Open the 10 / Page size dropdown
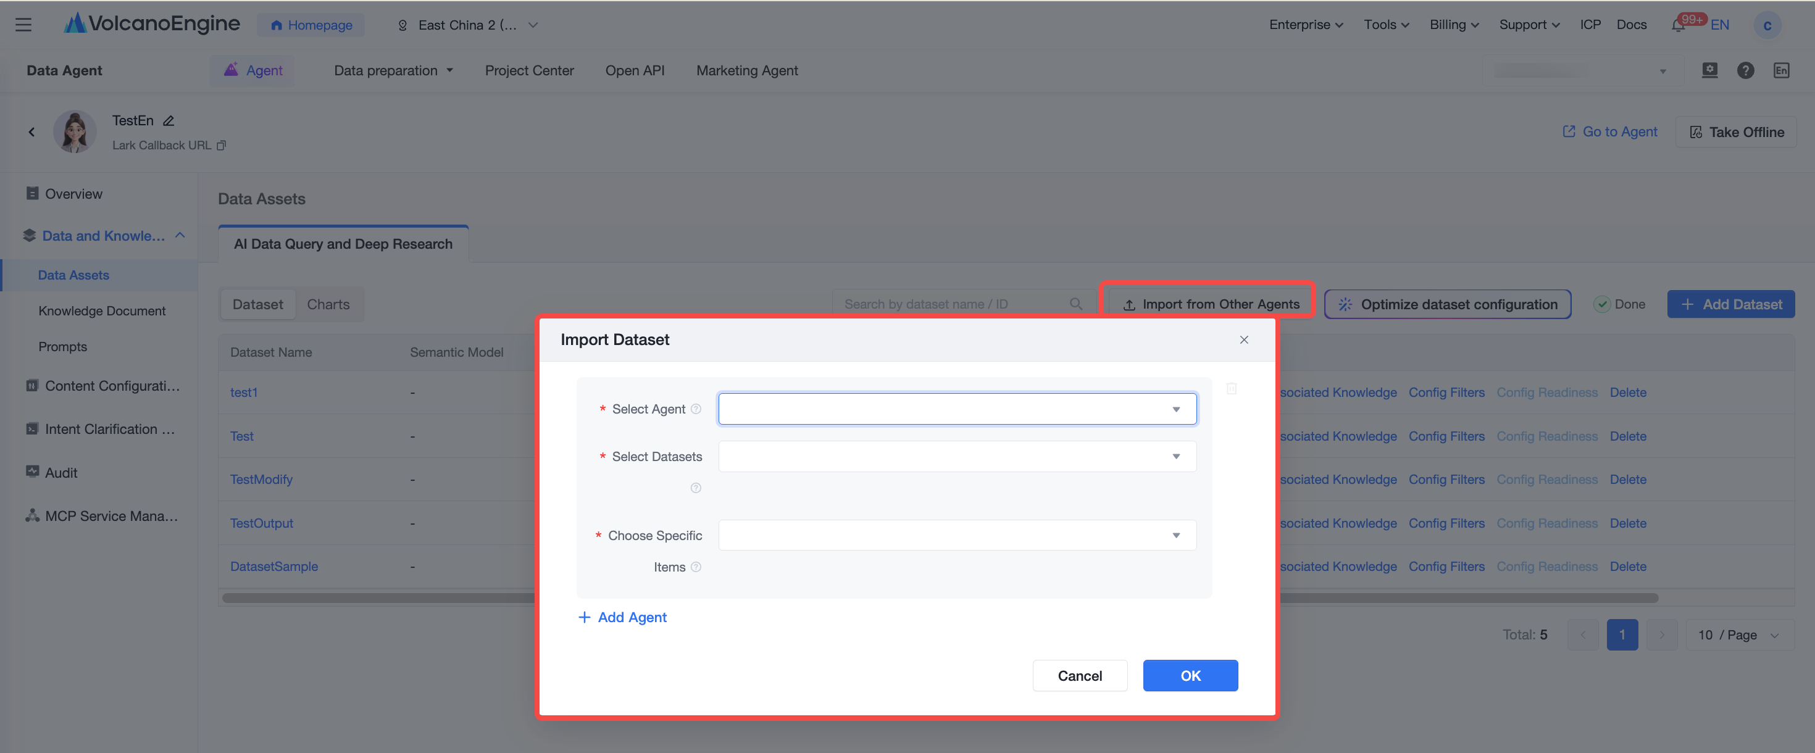Viewport: 1815px width, 753px height. [1739, 634]
